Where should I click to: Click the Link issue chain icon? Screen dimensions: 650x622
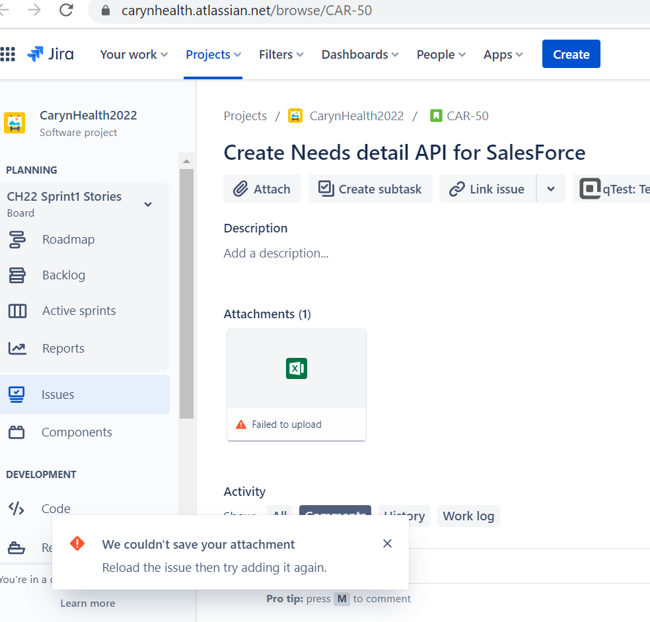pos(457,190)
